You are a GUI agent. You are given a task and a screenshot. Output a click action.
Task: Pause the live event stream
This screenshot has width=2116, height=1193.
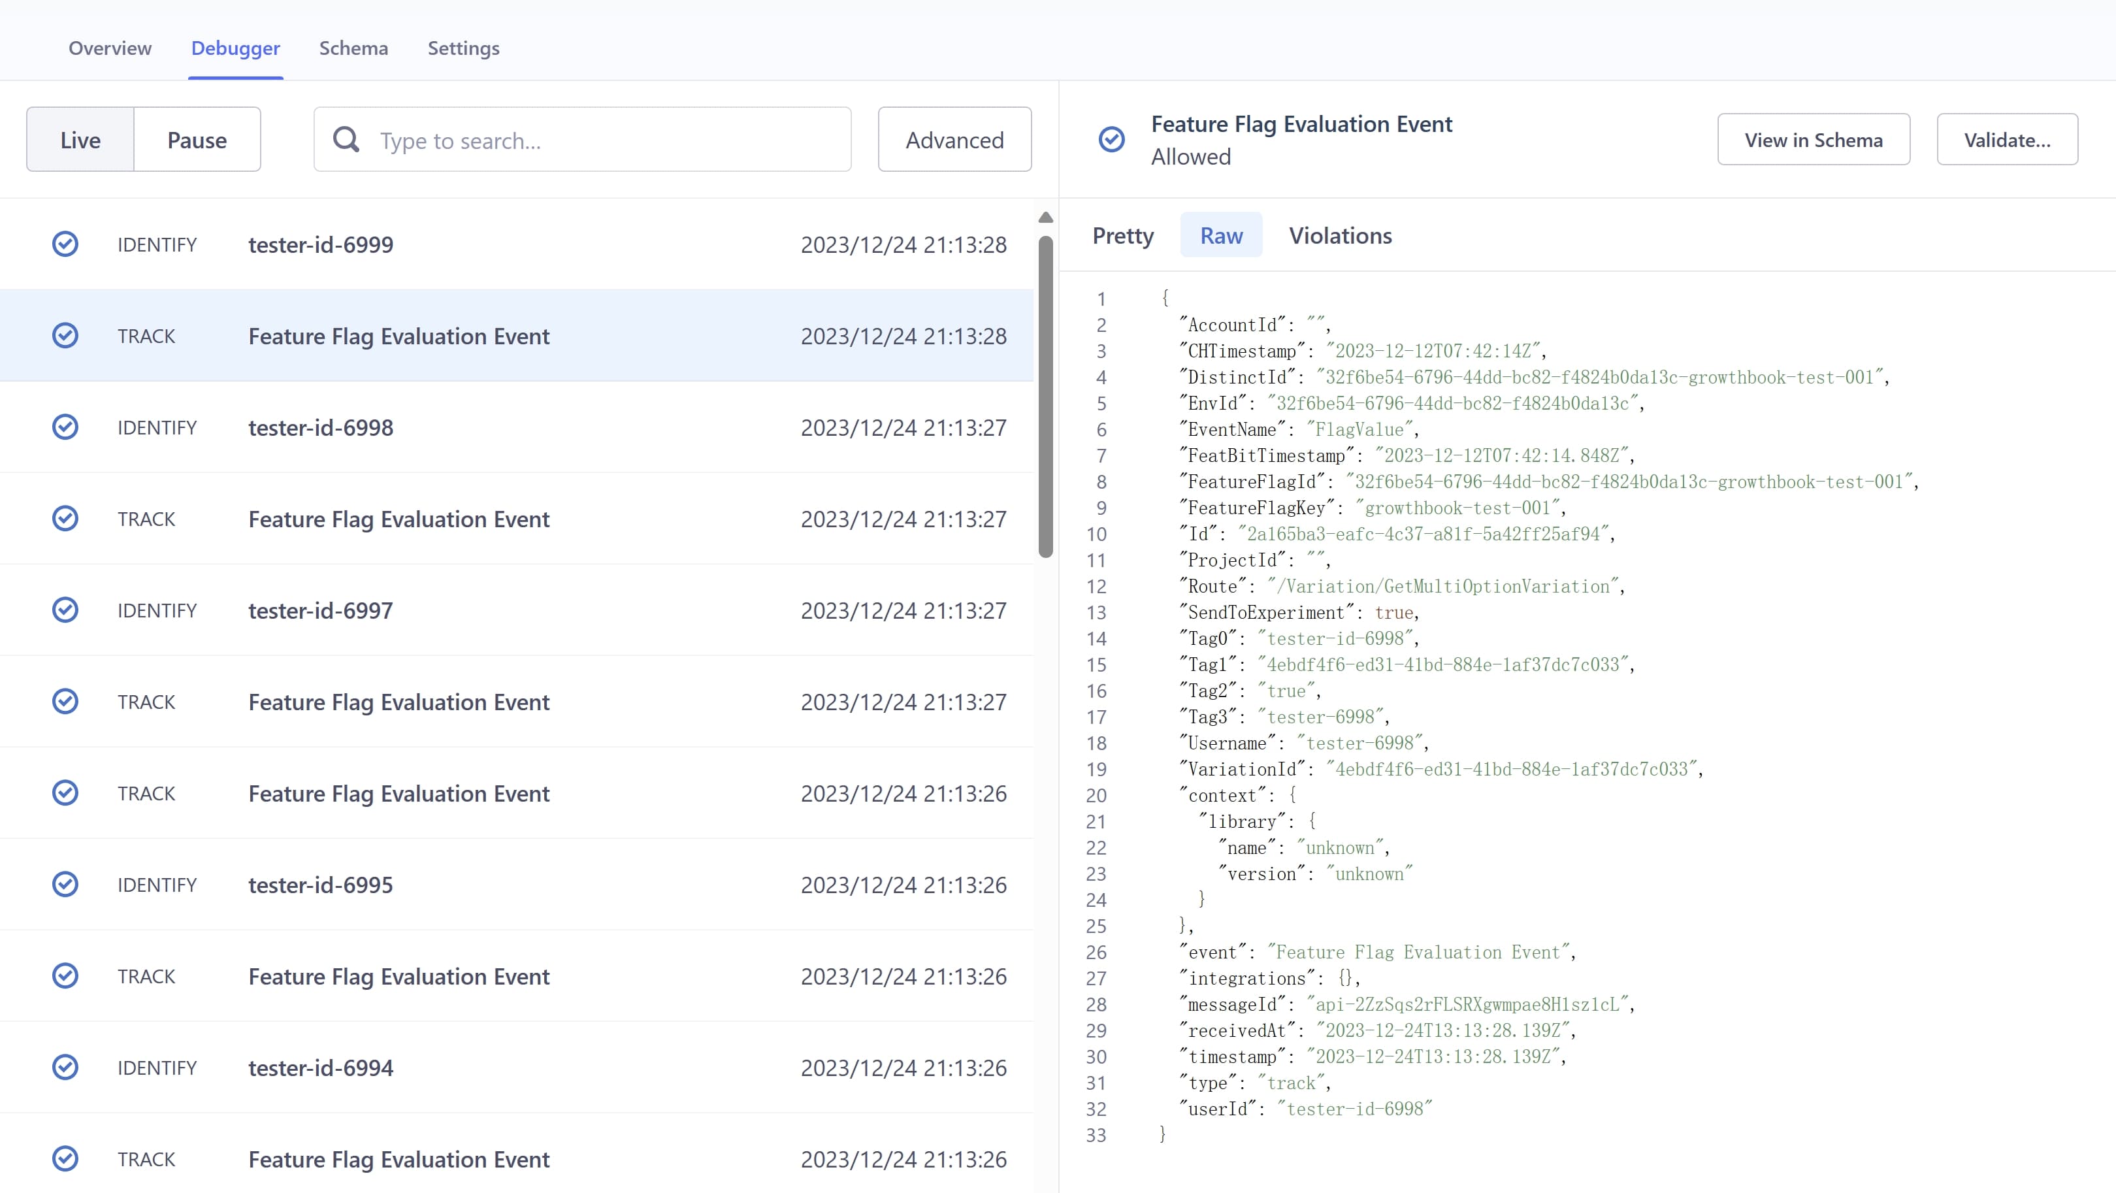[x=197, y=140]
